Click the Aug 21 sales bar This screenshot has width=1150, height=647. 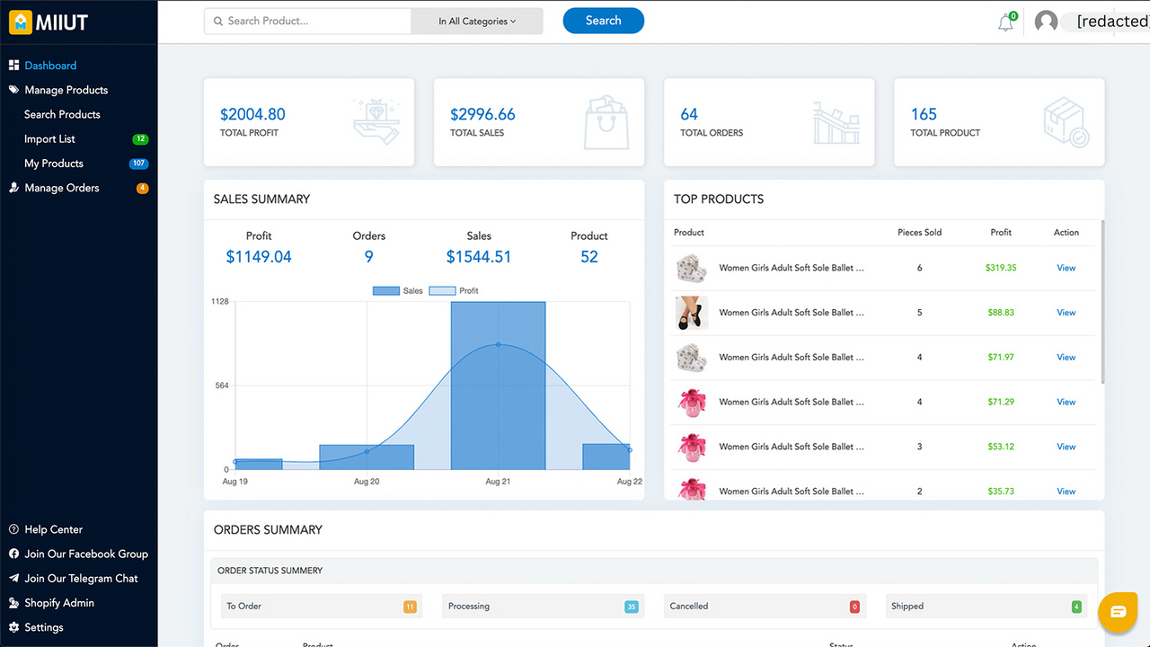click(498, 386)
